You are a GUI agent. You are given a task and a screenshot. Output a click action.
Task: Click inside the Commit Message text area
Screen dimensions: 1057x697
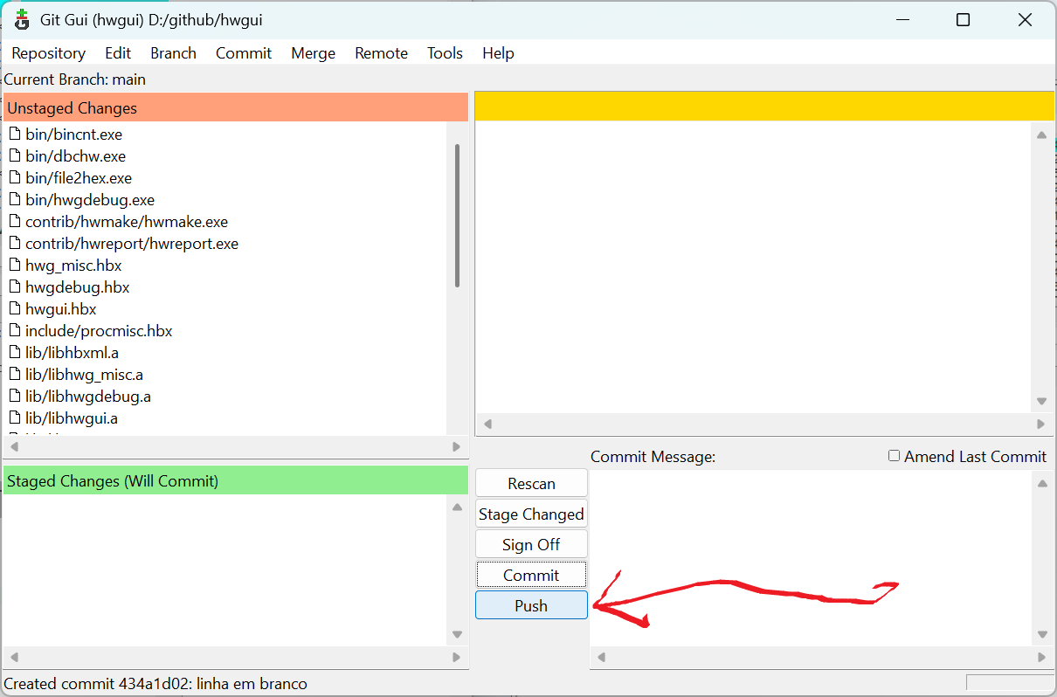coord(812,558)
